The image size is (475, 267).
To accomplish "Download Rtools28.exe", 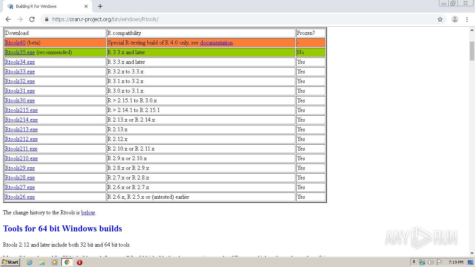I will tap(20, 178).
